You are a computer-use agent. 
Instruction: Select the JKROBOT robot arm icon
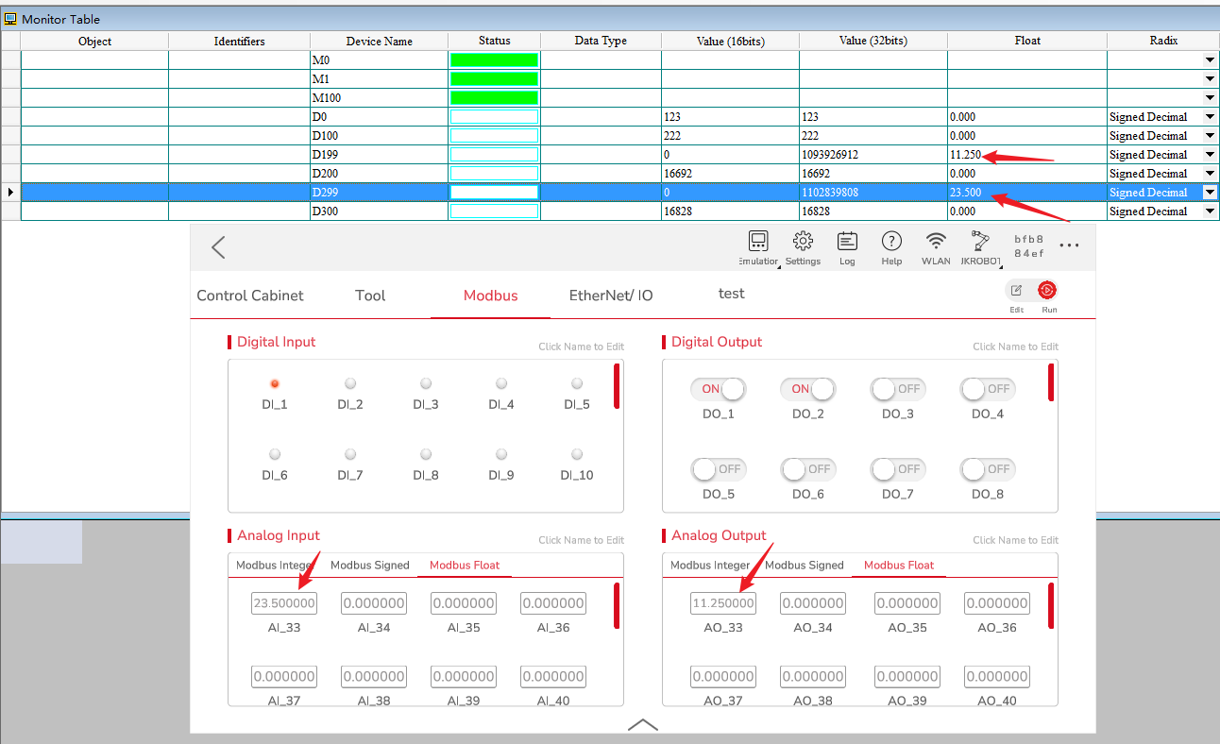click(x=979, y=242)
